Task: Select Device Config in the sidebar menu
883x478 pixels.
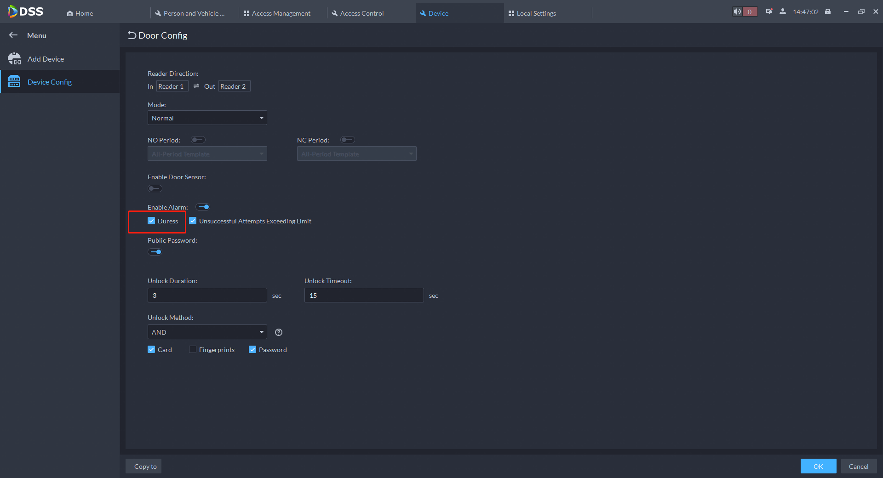Action: tap(60, 81)
